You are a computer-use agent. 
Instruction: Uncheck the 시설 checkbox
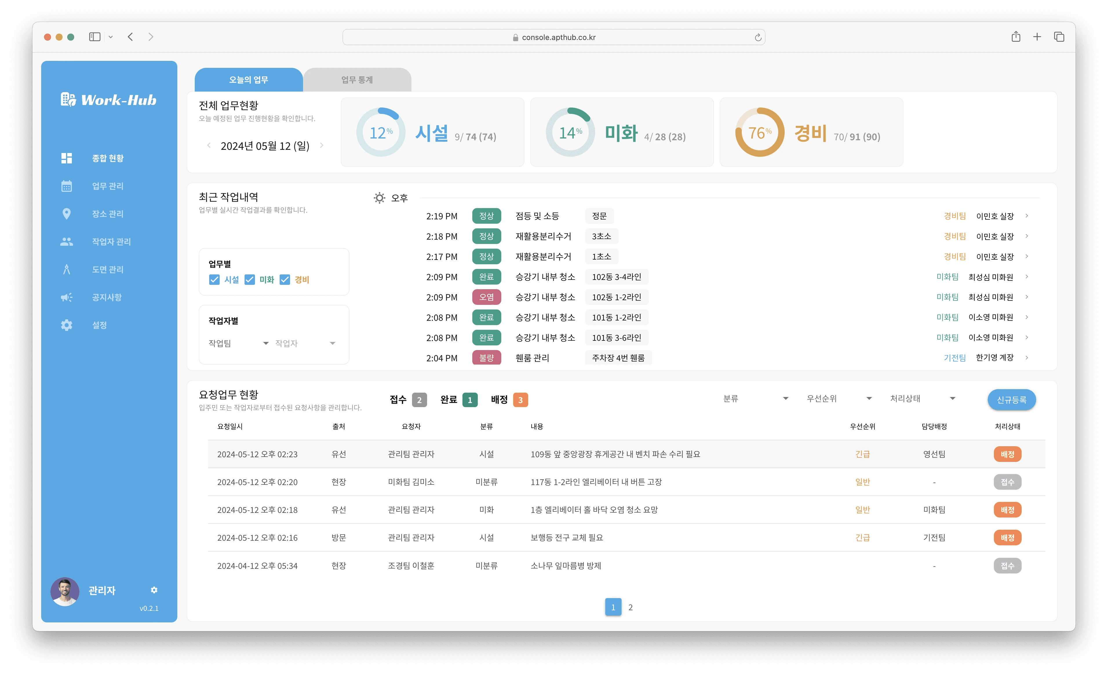[214, 280]
